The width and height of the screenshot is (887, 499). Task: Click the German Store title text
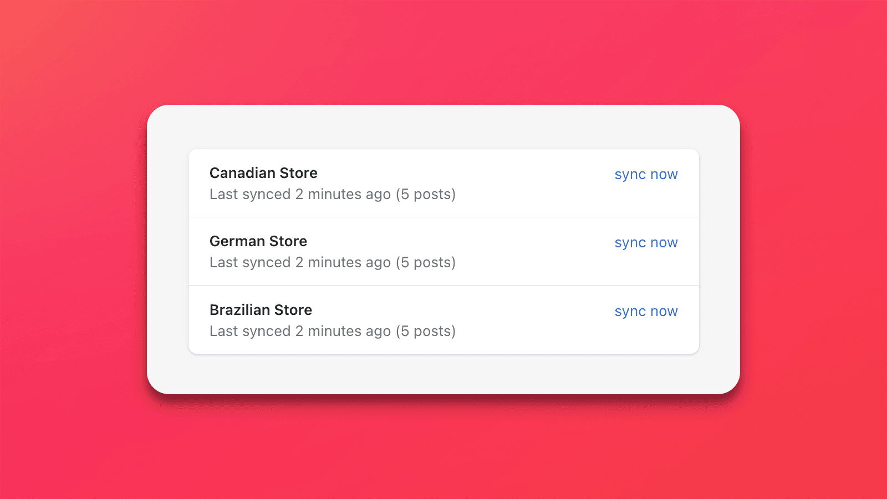coord(258,241)
